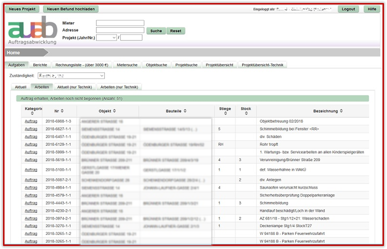The height and width of the screenshot is (249, 387).
Task: Open Auftrag link for 2018-5619-1-1
Action: (x=31, y=160)
